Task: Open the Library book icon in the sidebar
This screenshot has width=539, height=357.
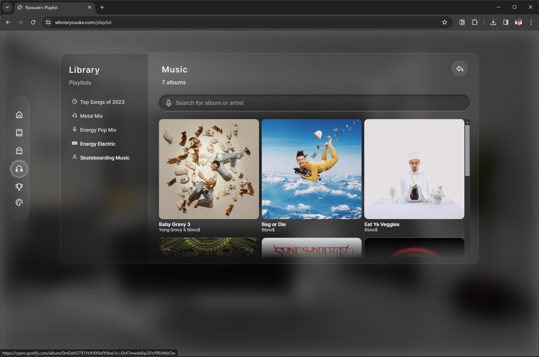Action: click(19, 132)
